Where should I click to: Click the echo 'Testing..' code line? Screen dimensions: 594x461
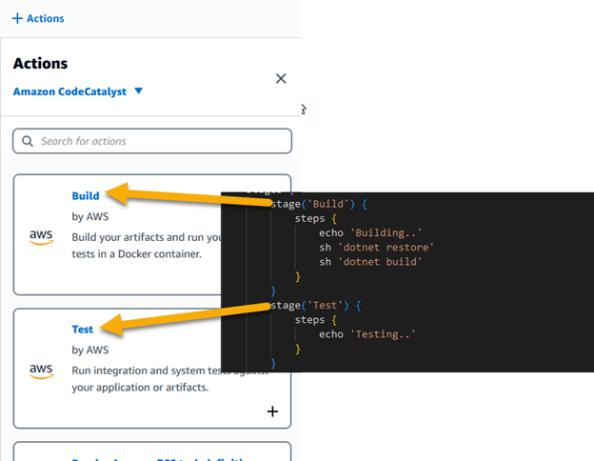coord(367,334)
